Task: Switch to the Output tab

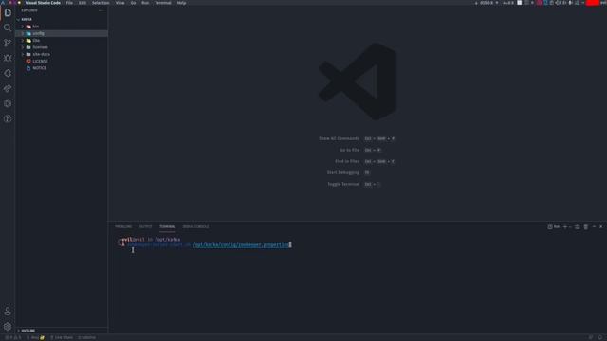Action: pos(146,227)
